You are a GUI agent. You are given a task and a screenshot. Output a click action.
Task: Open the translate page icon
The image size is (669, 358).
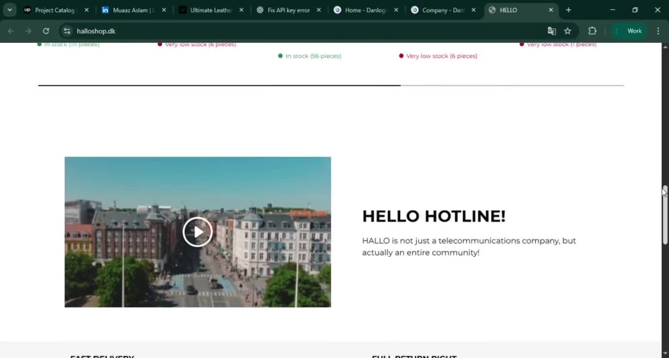(552, 31)
